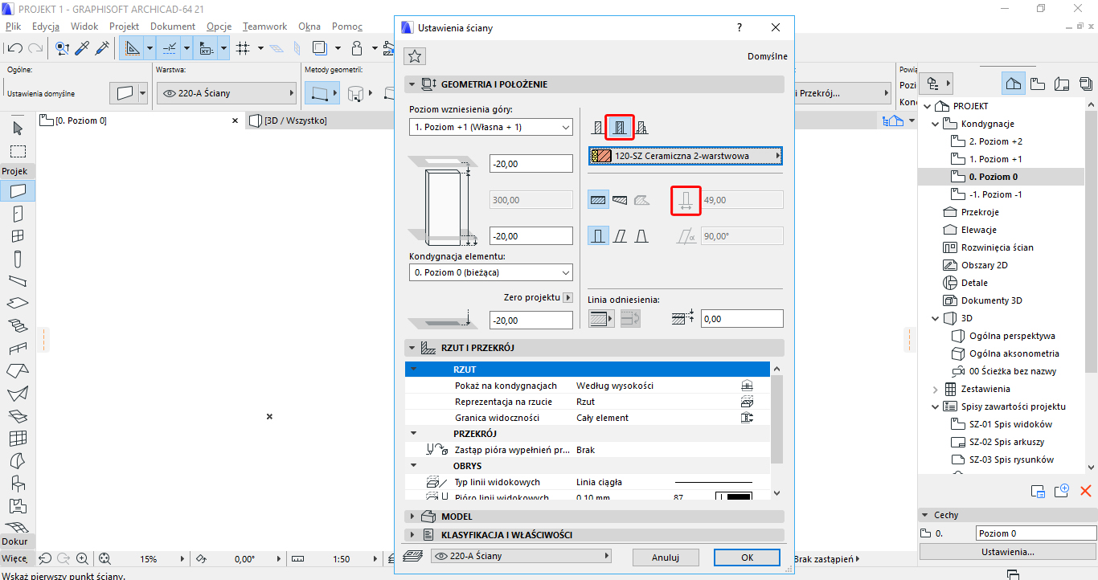Select vertical wall profile option
Image resolution: width=1098 pixels, height=580 pixels.
pos(598,235)
